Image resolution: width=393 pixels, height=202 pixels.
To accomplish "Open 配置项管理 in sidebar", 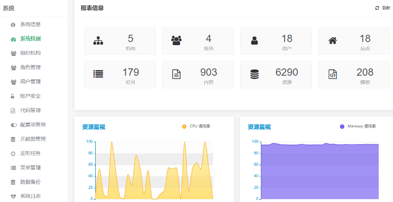I will [32, 125].
